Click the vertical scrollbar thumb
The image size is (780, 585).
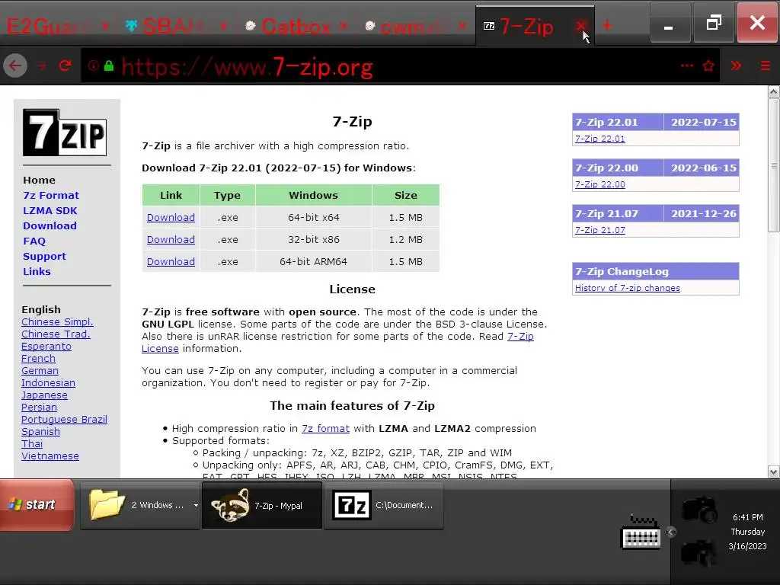coord(773,165)
